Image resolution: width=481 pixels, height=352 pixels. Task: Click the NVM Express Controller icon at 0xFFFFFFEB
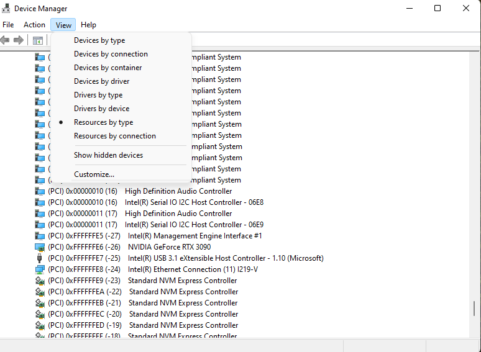pyautogui.click(x=40, y=303)
